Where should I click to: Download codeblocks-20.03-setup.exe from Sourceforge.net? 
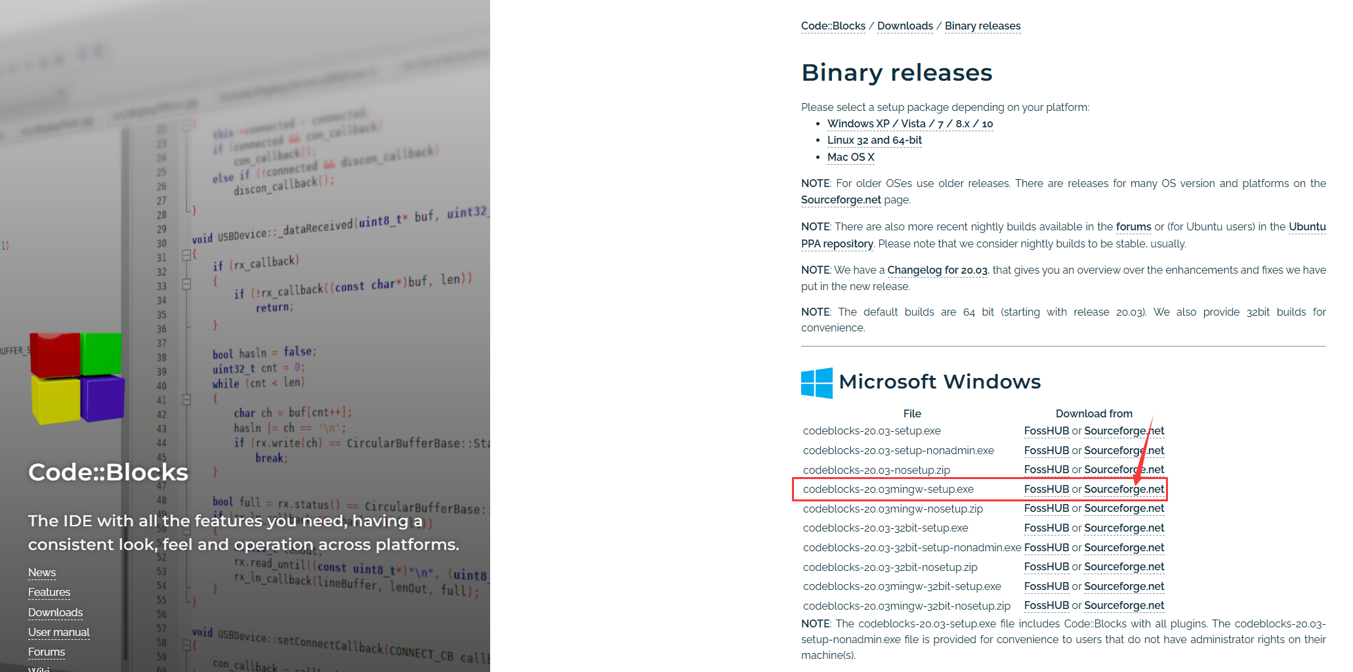1124,430
